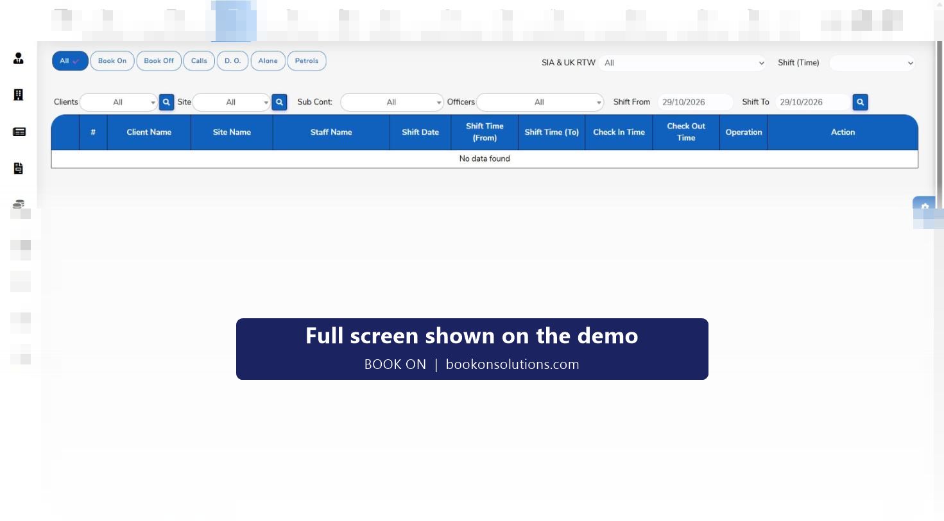Click the Operation column header
944x521 pixels.
pyautogui.click(x=744, y=132)
